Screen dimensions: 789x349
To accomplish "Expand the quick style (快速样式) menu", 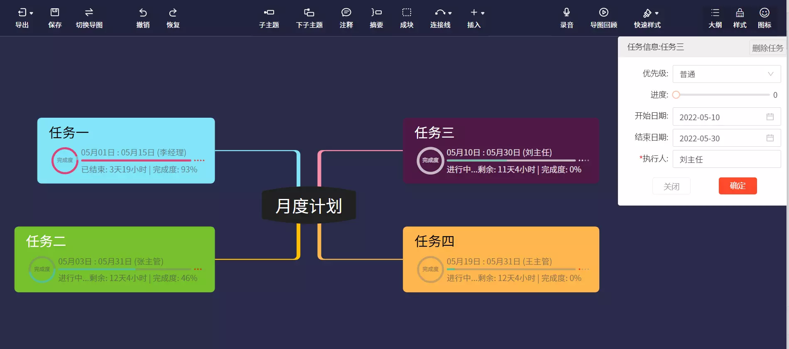I will [650, 13].
